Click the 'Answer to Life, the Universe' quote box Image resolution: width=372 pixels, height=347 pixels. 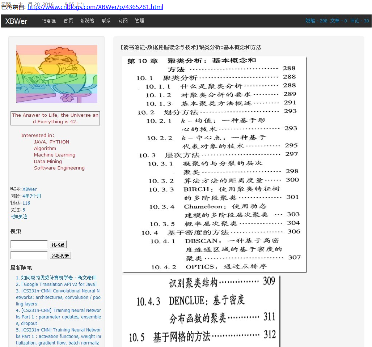[55, 118]
